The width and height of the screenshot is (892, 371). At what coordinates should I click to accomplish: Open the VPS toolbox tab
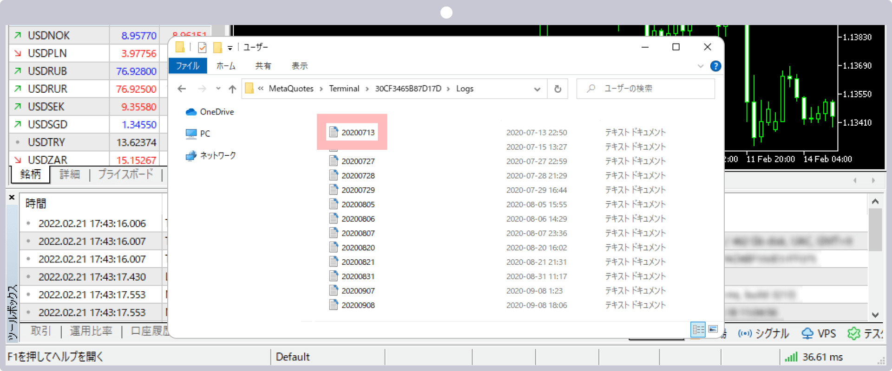point(819,333)
